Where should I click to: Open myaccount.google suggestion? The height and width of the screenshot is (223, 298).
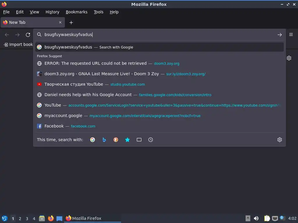159,116
